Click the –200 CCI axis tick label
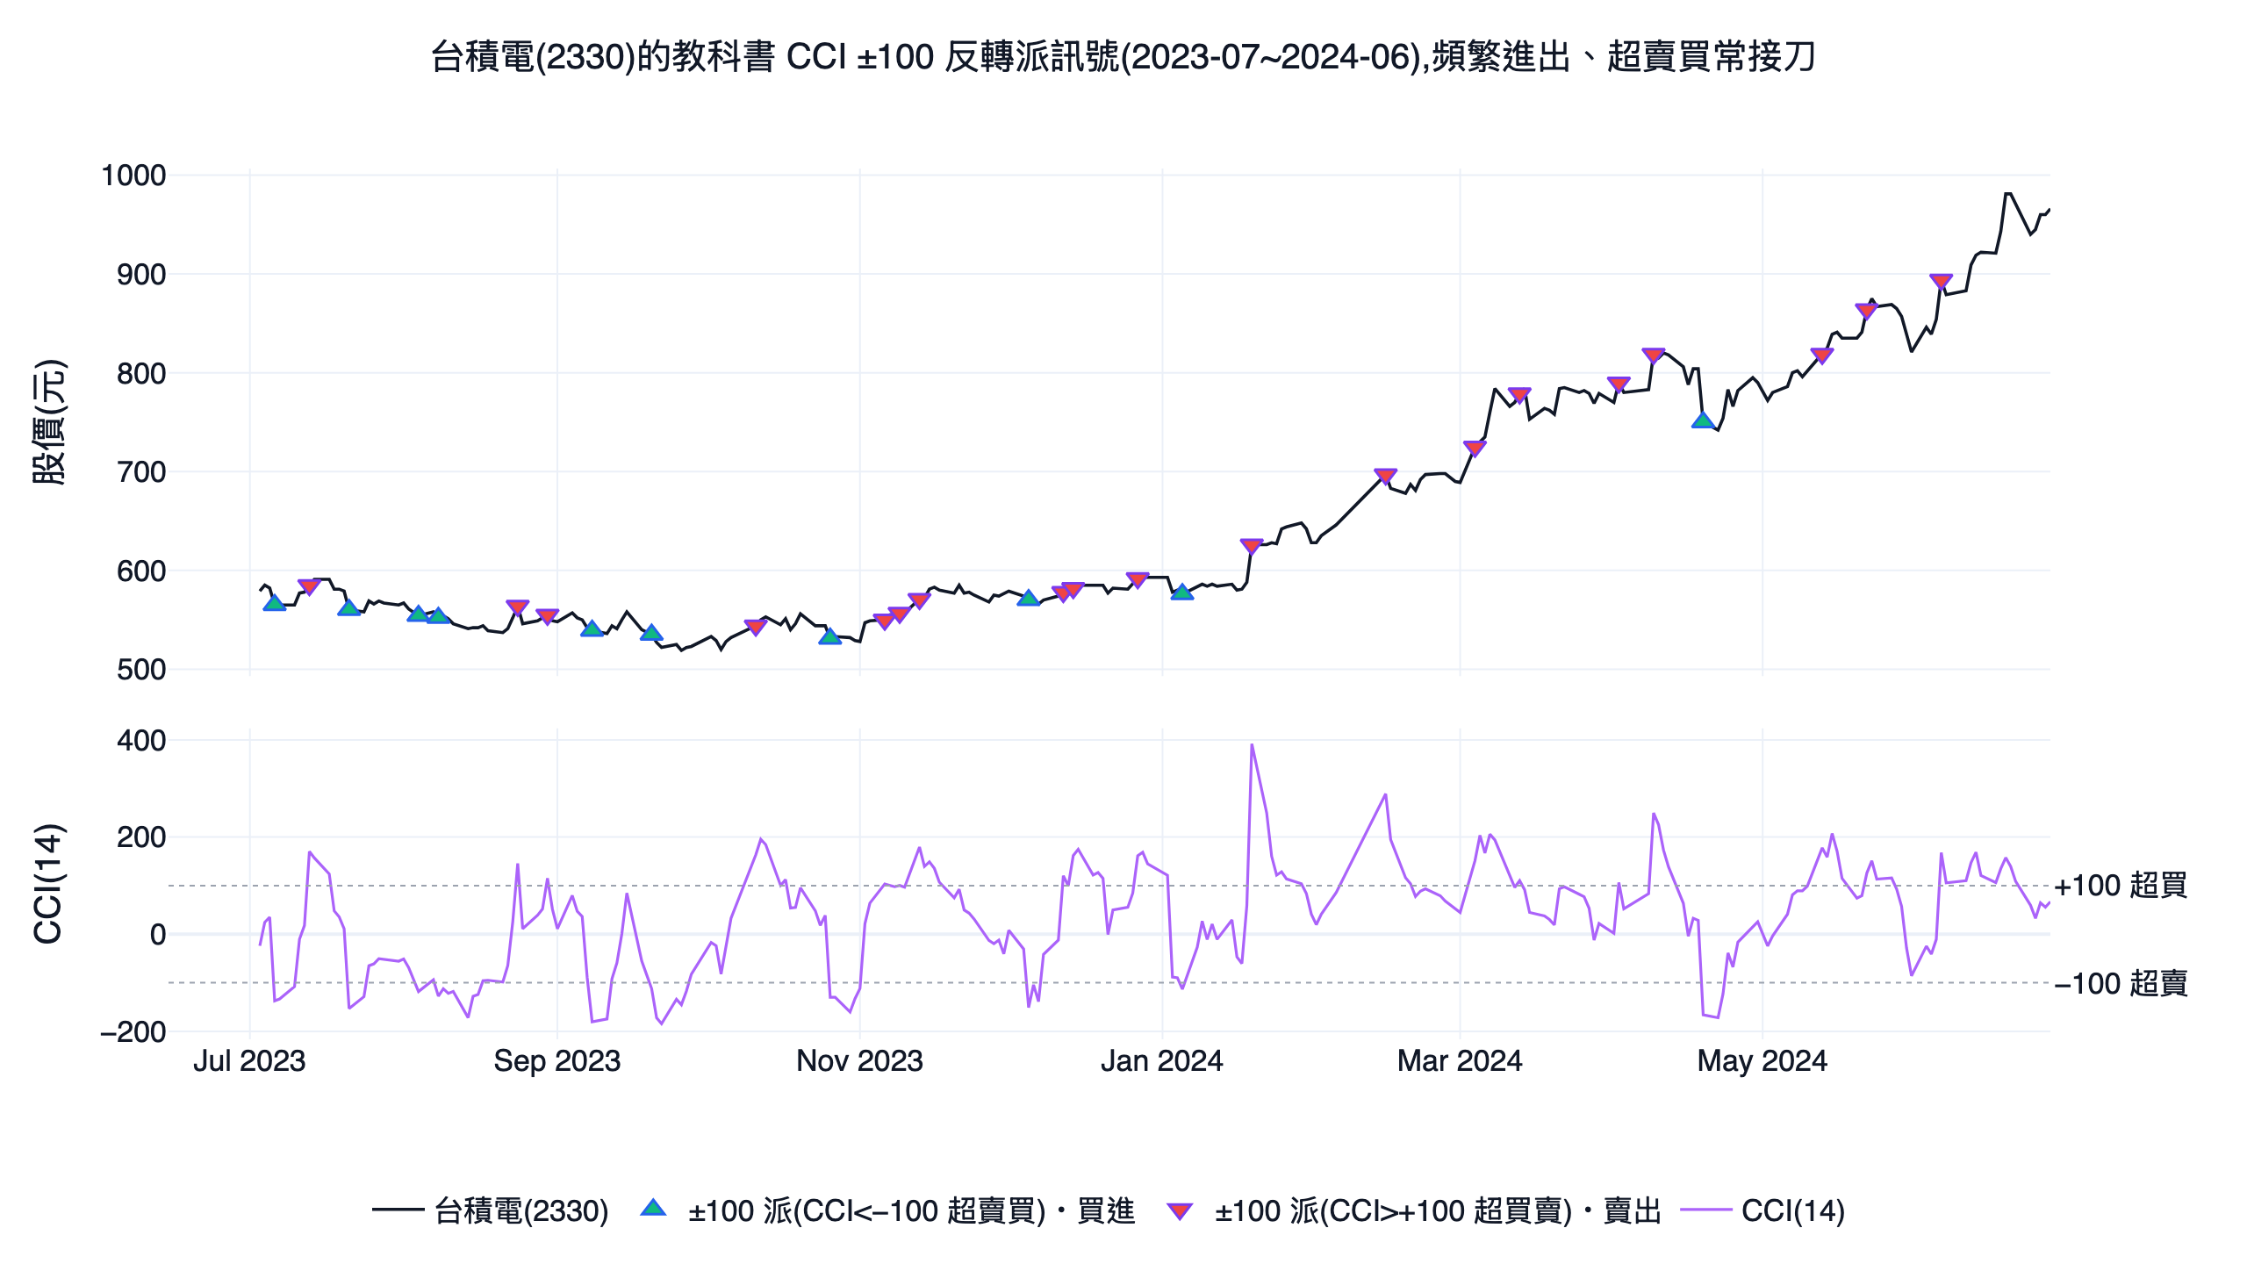The width and height of the screenshot is (2247, 1264). (x=133, y=1032)
